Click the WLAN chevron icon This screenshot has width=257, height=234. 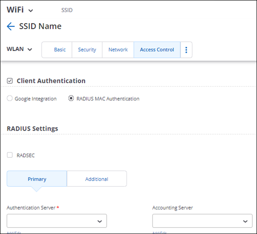coord(29,49)
